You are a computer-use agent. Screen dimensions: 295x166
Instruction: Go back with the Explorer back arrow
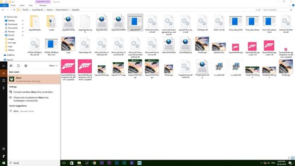click(3, 10)
